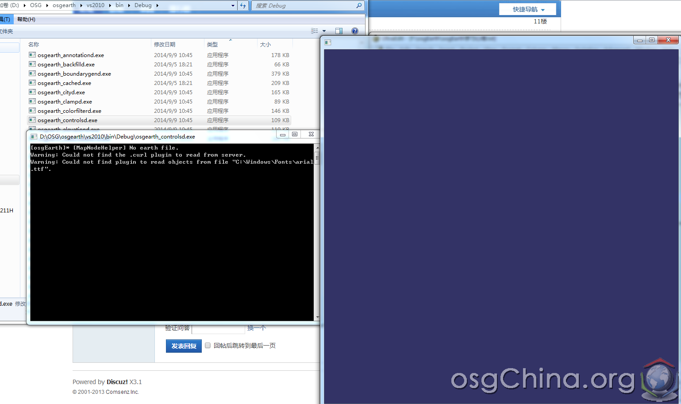Click the 换一个 link
This screenshot has height=404, width=681.
[257, 328]
